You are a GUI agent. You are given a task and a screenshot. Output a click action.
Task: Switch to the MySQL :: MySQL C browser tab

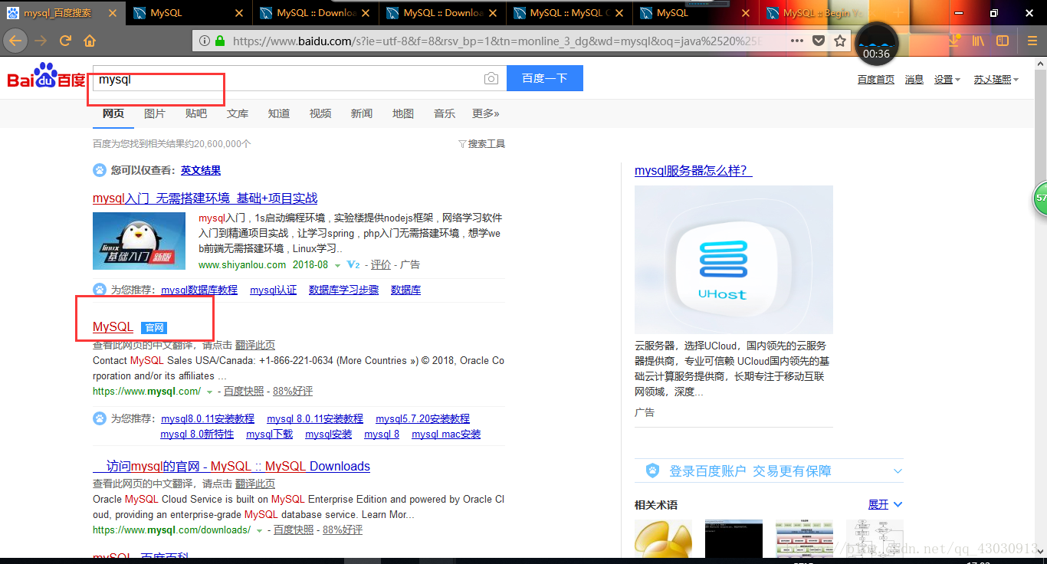(569, 13)
